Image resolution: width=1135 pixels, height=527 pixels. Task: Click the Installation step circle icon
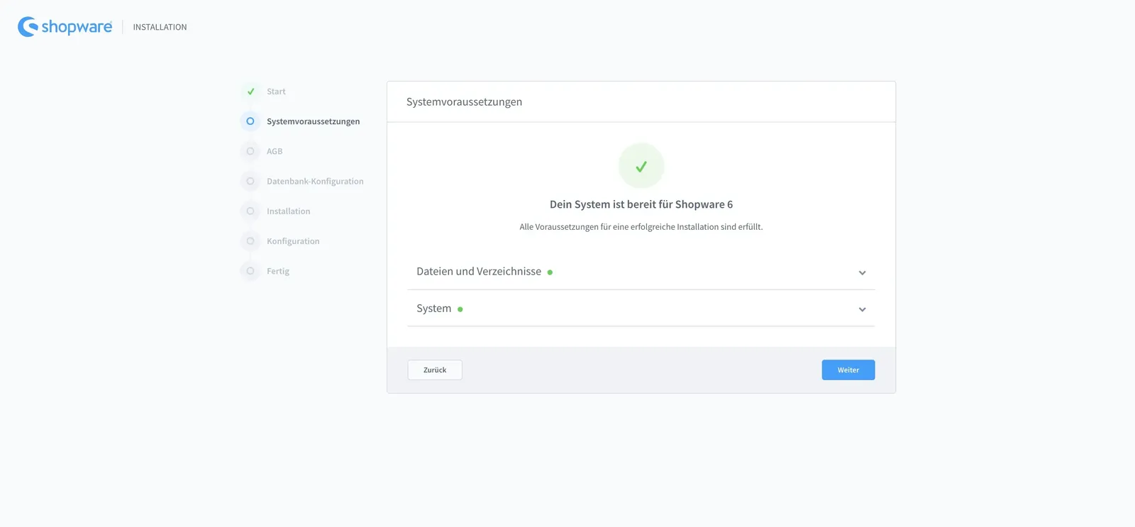coord(250,211)
